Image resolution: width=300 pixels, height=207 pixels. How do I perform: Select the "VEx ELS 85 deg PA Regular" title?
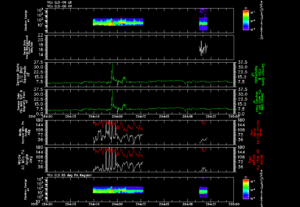click(69, 175)
